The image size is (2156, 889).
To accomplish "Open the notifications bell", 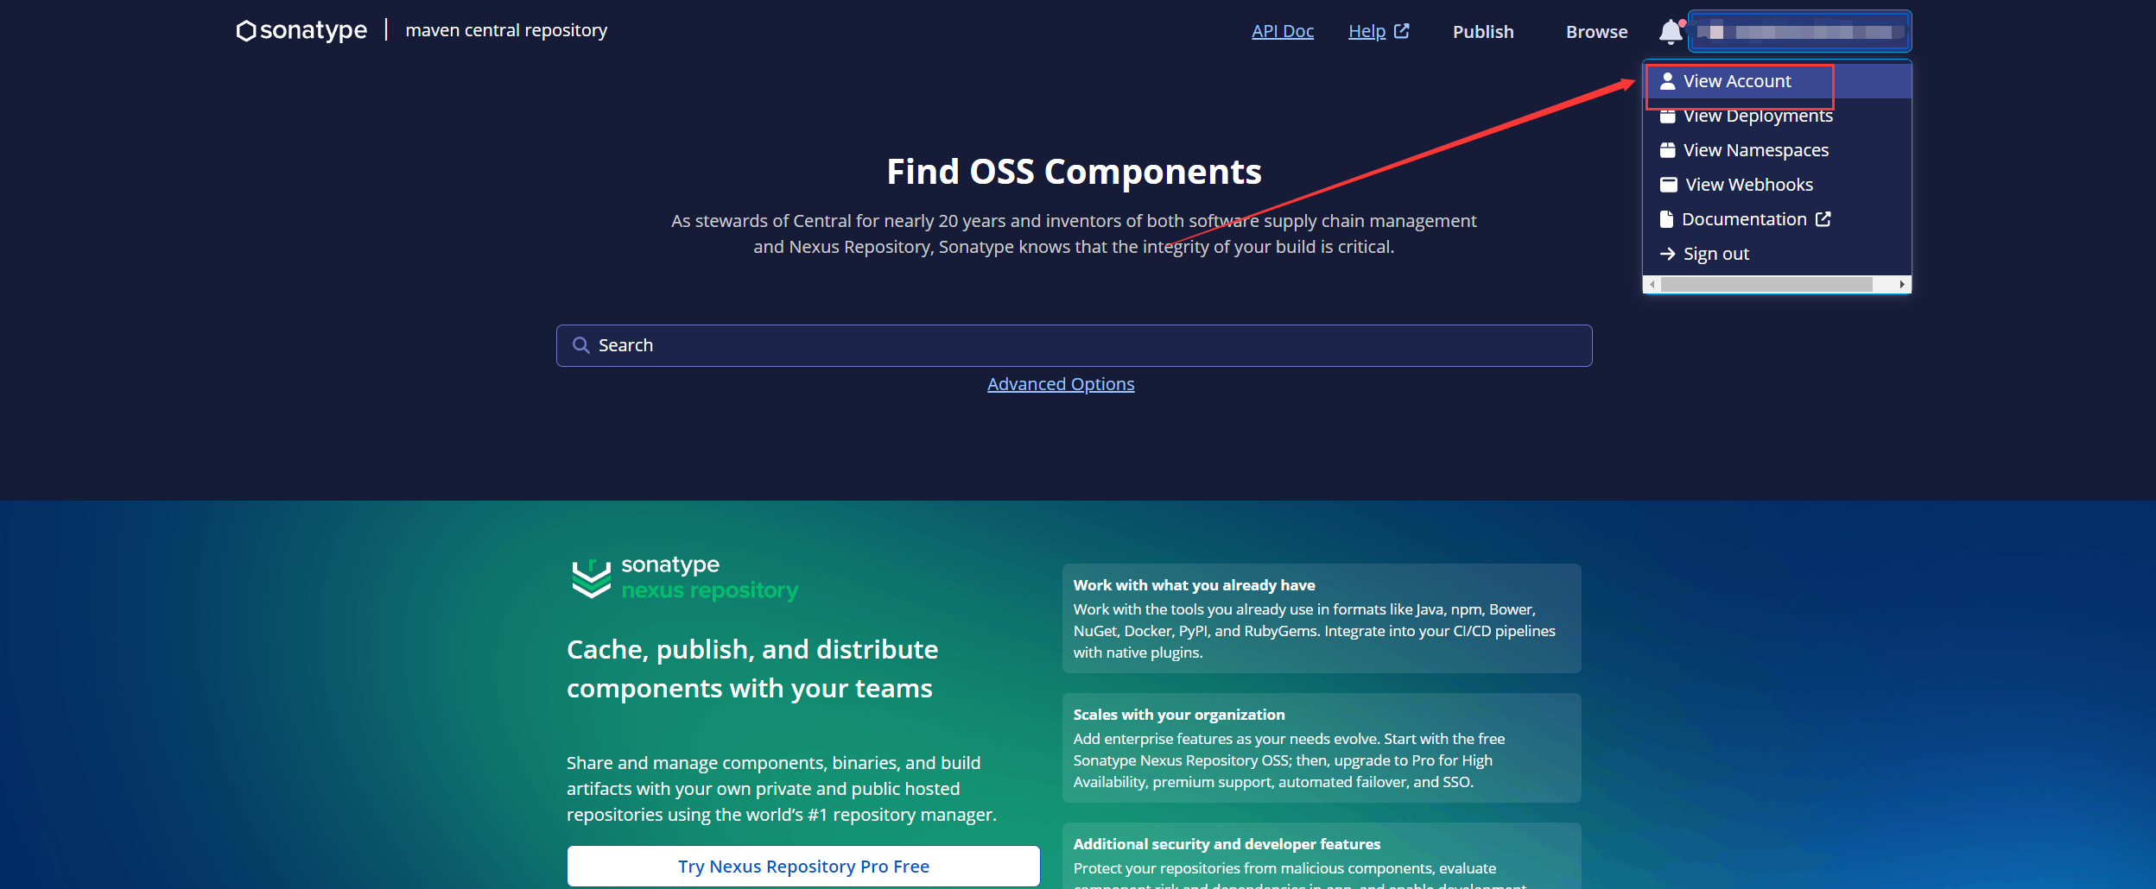I will [x=1671, y=32].
